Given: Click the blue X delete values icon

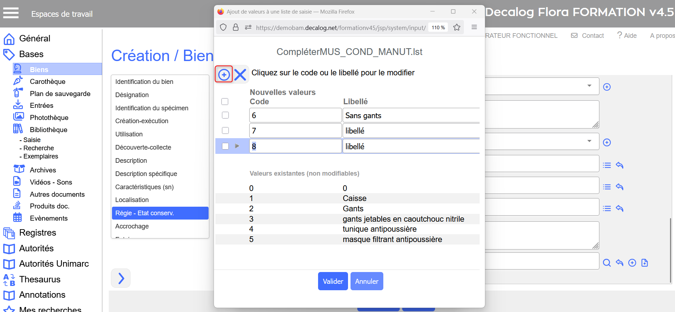Looking at the screenshot, I should point(240,75).
